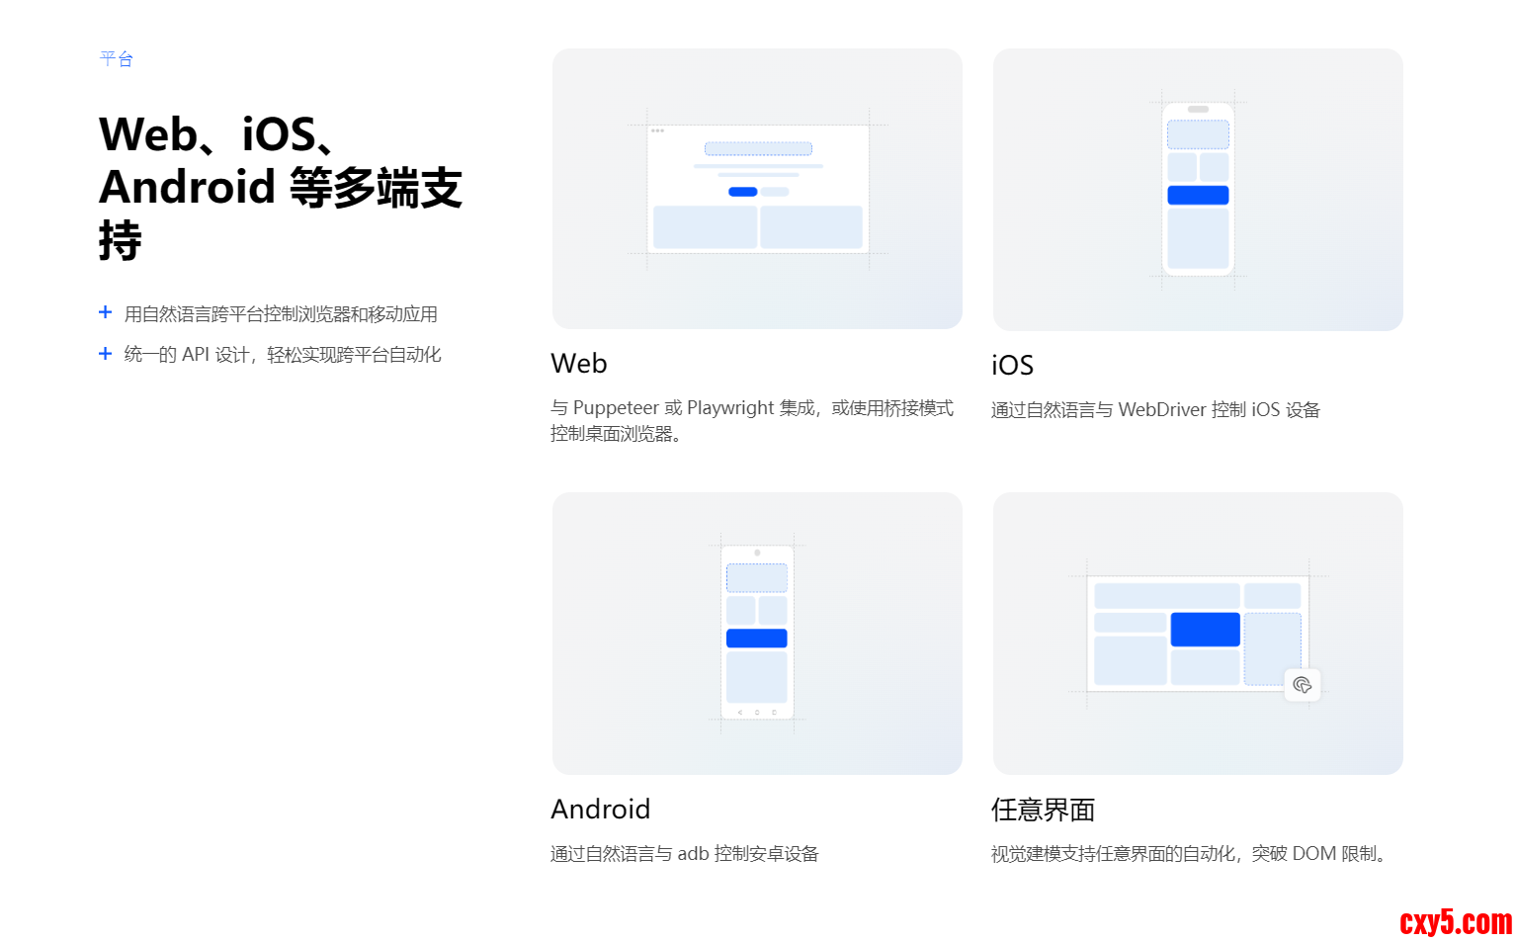The width and height of the screenshot is (1517, 942).
Task: Click the plus icon before 统一的 API 设计
Action: tap(106, 353)
